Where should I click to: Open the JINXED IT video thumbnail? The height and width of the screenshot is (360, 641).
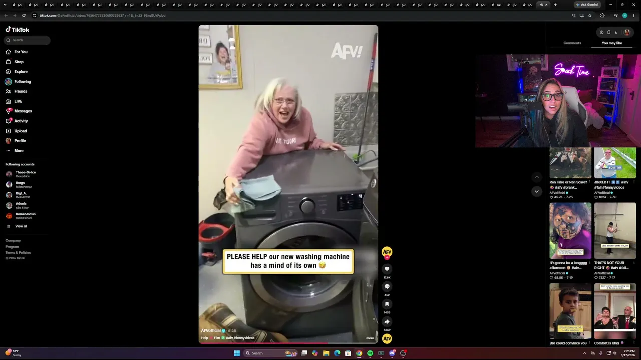point(615,163)
